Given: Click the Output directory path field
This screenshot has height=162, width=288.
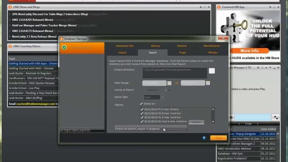Looking at the screenshot, I should (175, 73).
